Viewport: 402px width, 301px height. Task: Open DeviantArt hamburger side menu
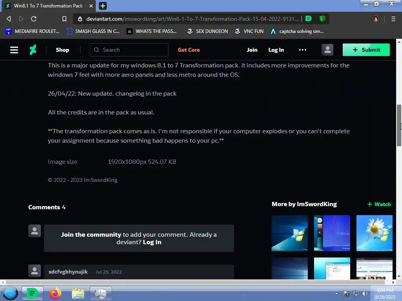click(14, 50)
